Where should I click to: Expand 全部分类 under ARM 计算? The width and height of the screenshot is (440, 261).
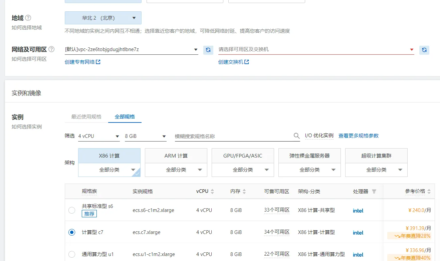click(x=176, y=170)
